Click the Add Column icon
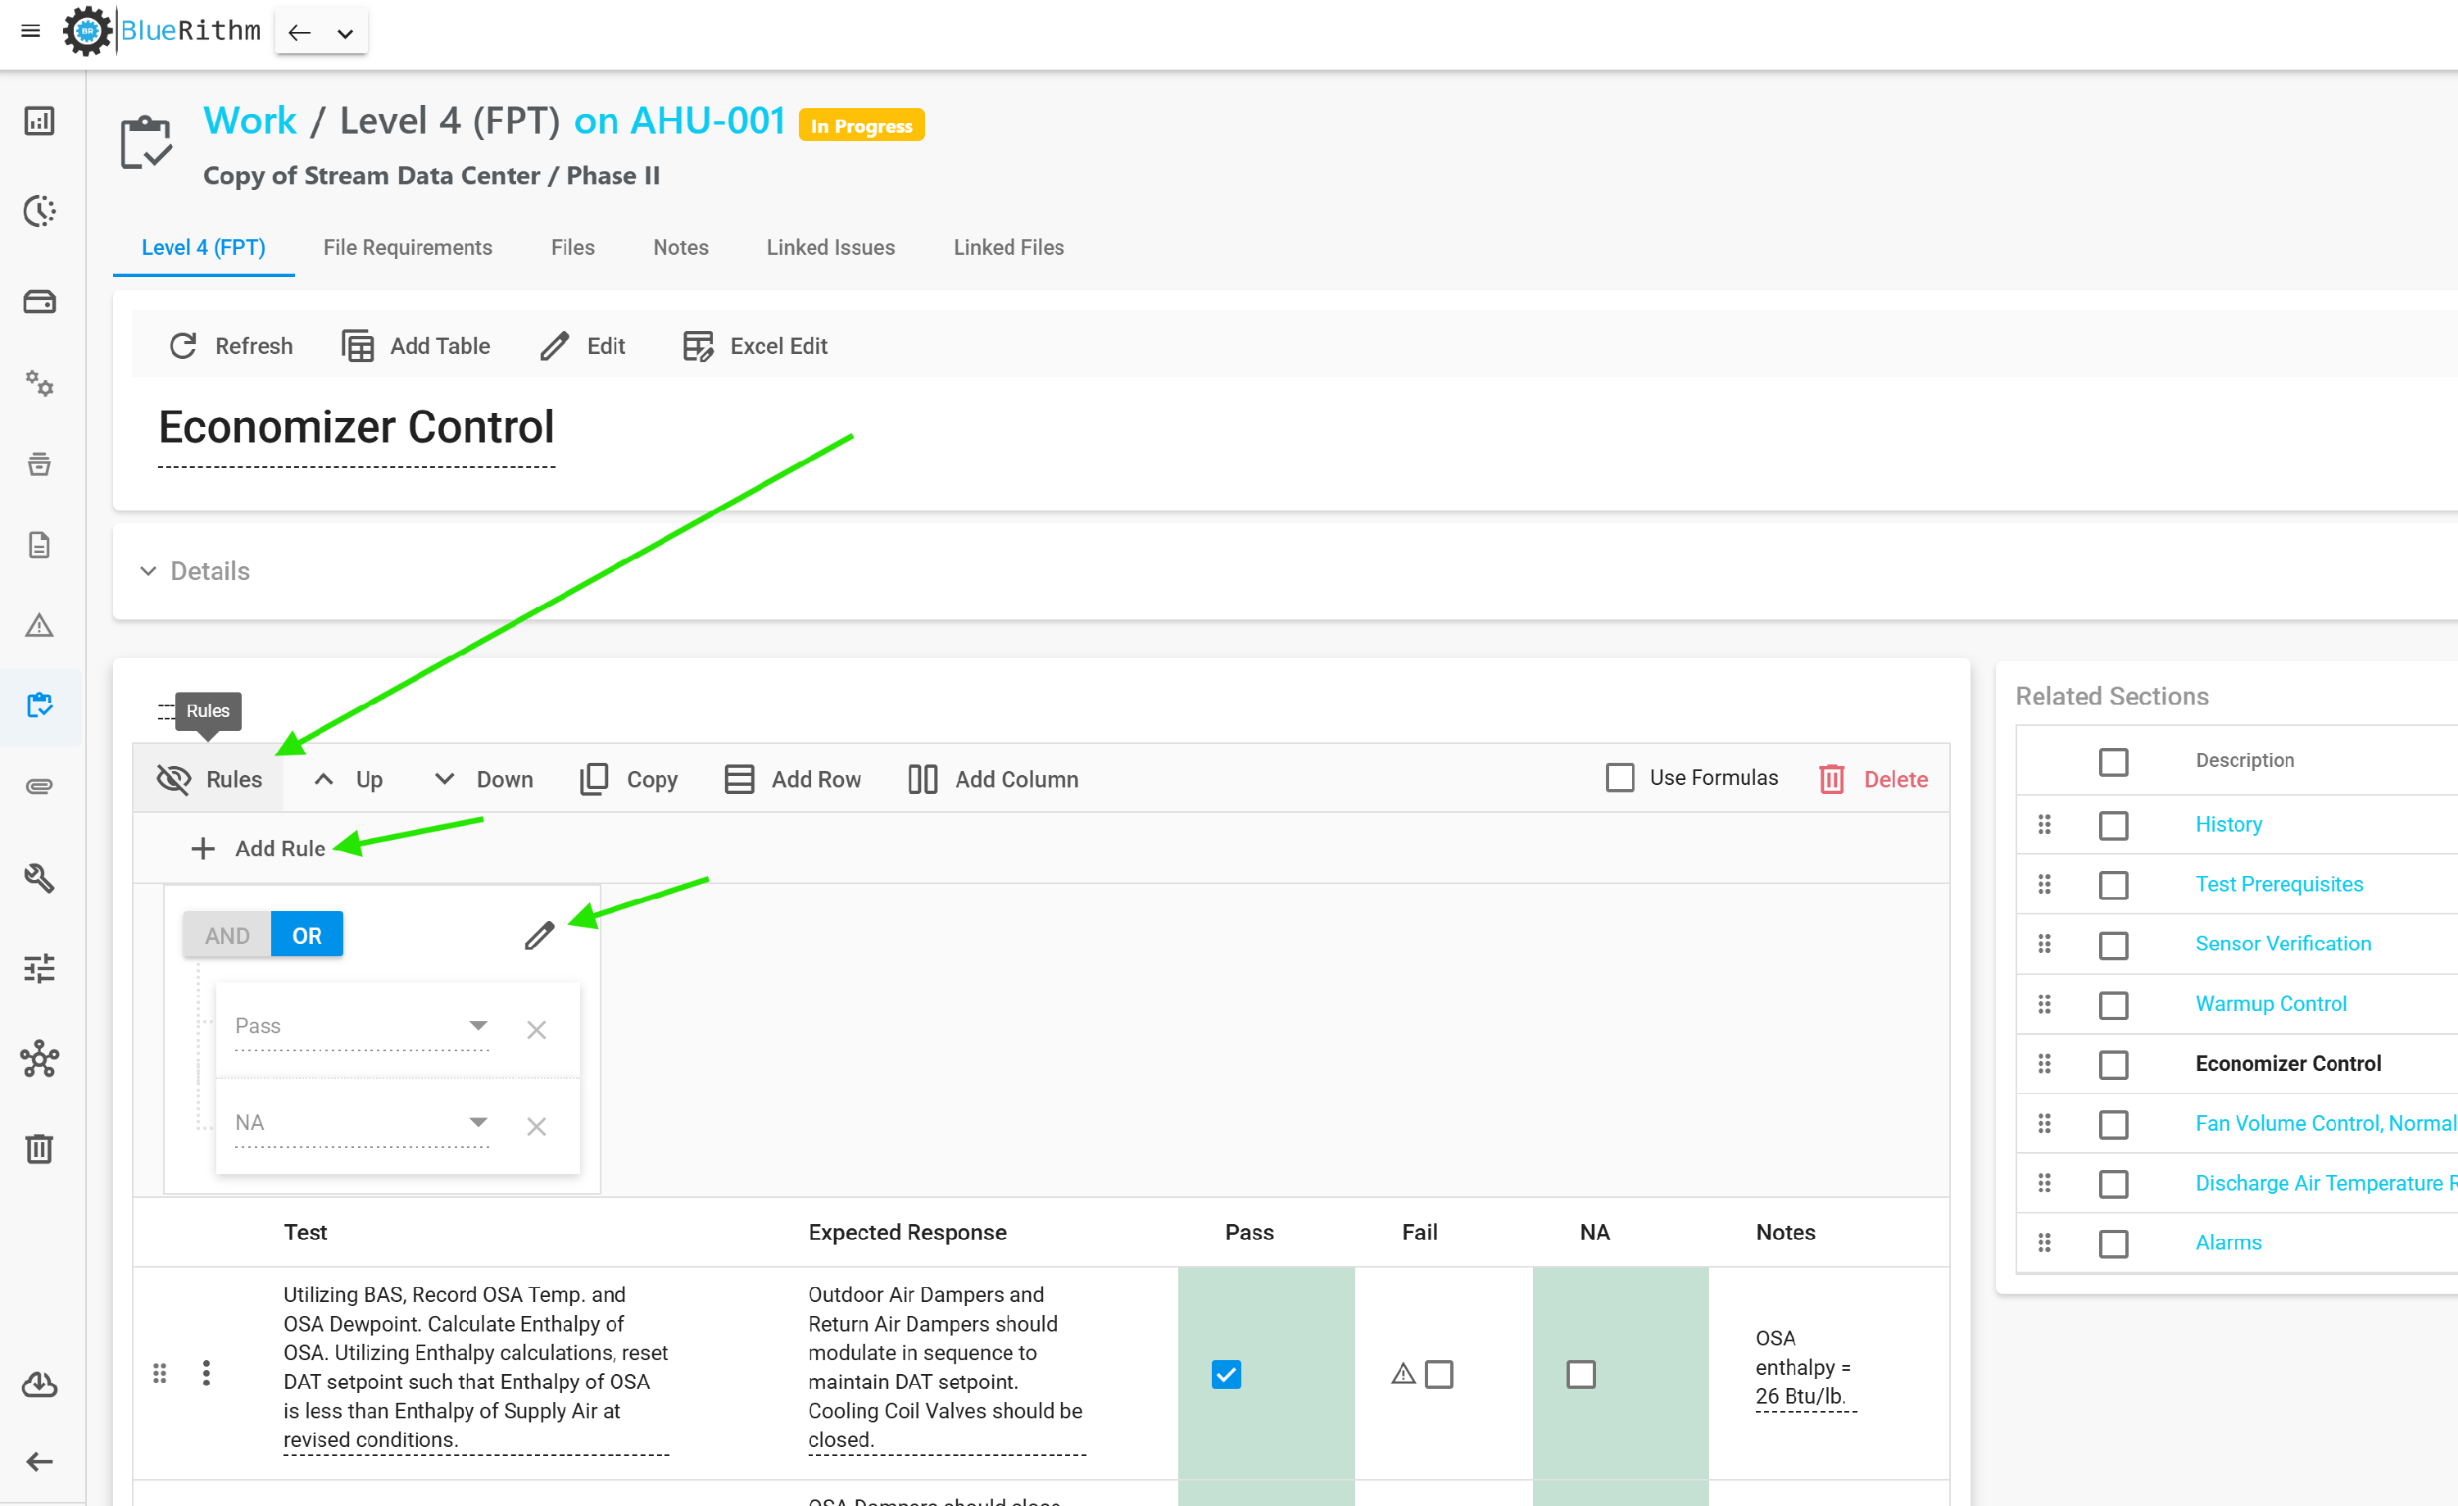 coord(923,779)
